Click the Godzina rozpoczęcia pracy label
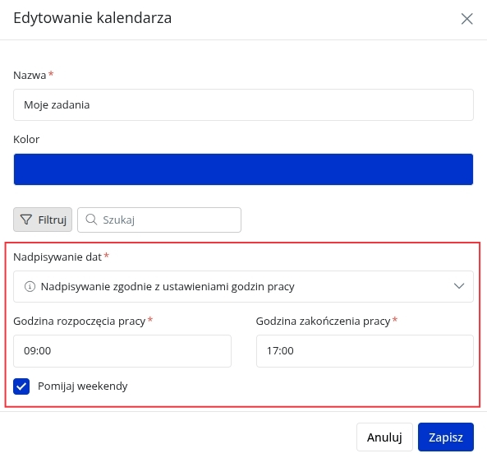Viewport: 487px width, 458px height. point(80,322)
